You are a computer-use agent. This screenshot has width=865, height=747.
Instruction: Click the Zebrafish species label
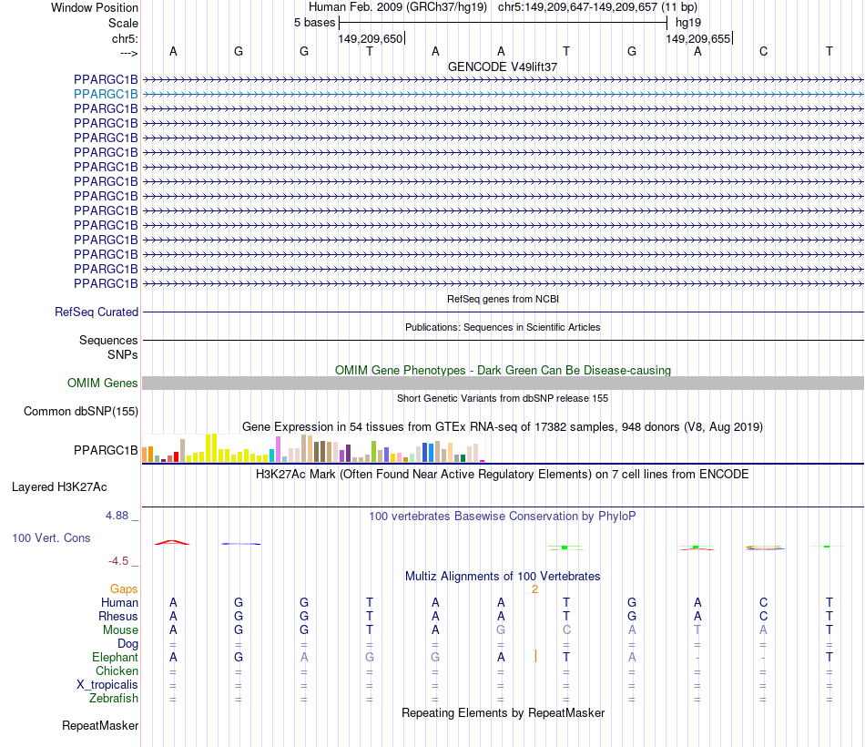tap(114, 699)
